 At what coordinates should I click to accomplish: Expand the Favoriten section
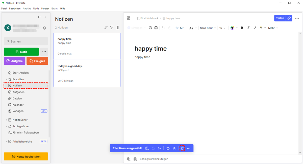pos(6,79)
